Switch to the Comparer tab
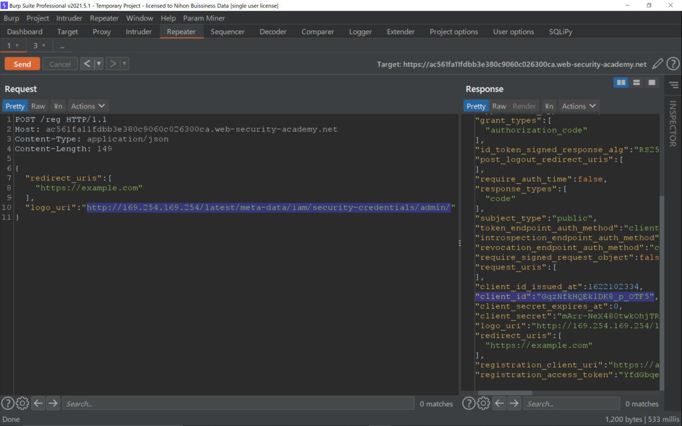Viewport: 682px width, 426px height. click(318, 32)
